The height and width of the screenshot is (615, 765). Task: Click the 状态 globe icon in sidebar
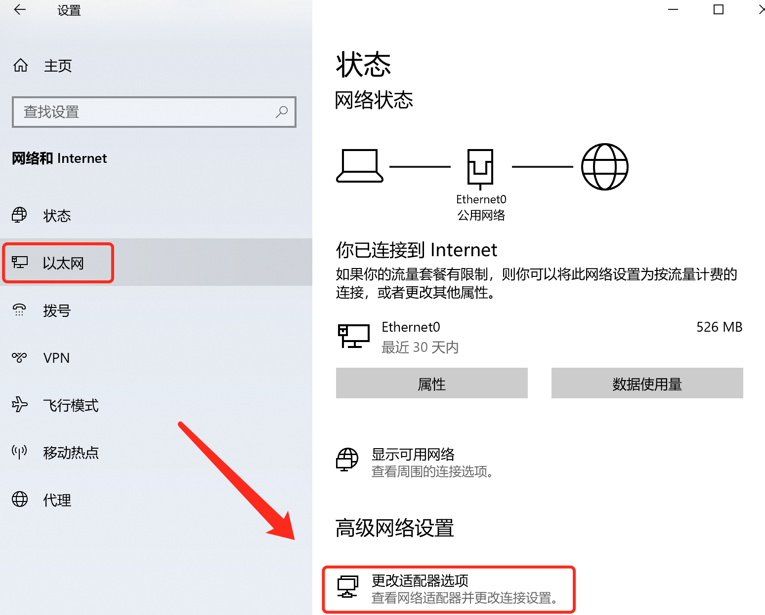20,215
